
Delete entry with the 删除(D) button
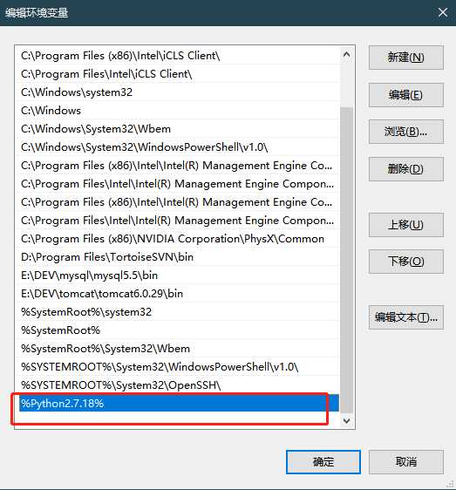pos(406,169)
